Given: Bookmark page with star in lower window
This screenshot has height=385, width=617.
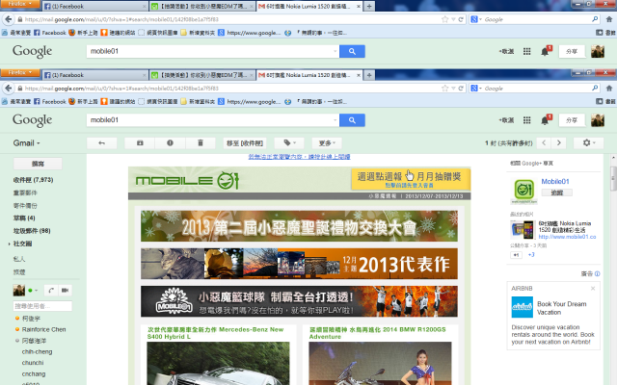Looking at the screenshot, I should pyautogui.click(x=444, y=89).
